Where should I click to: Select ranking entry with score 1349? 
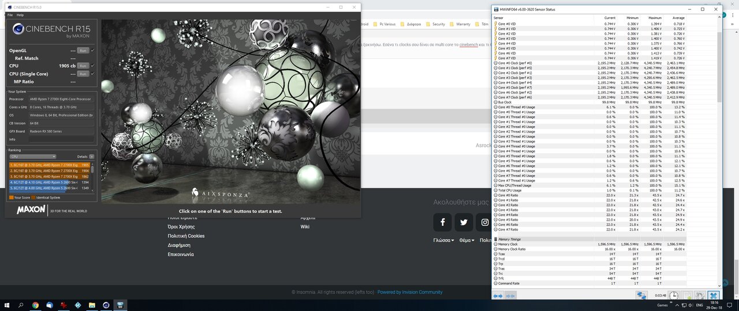click(x=49, y=188)
